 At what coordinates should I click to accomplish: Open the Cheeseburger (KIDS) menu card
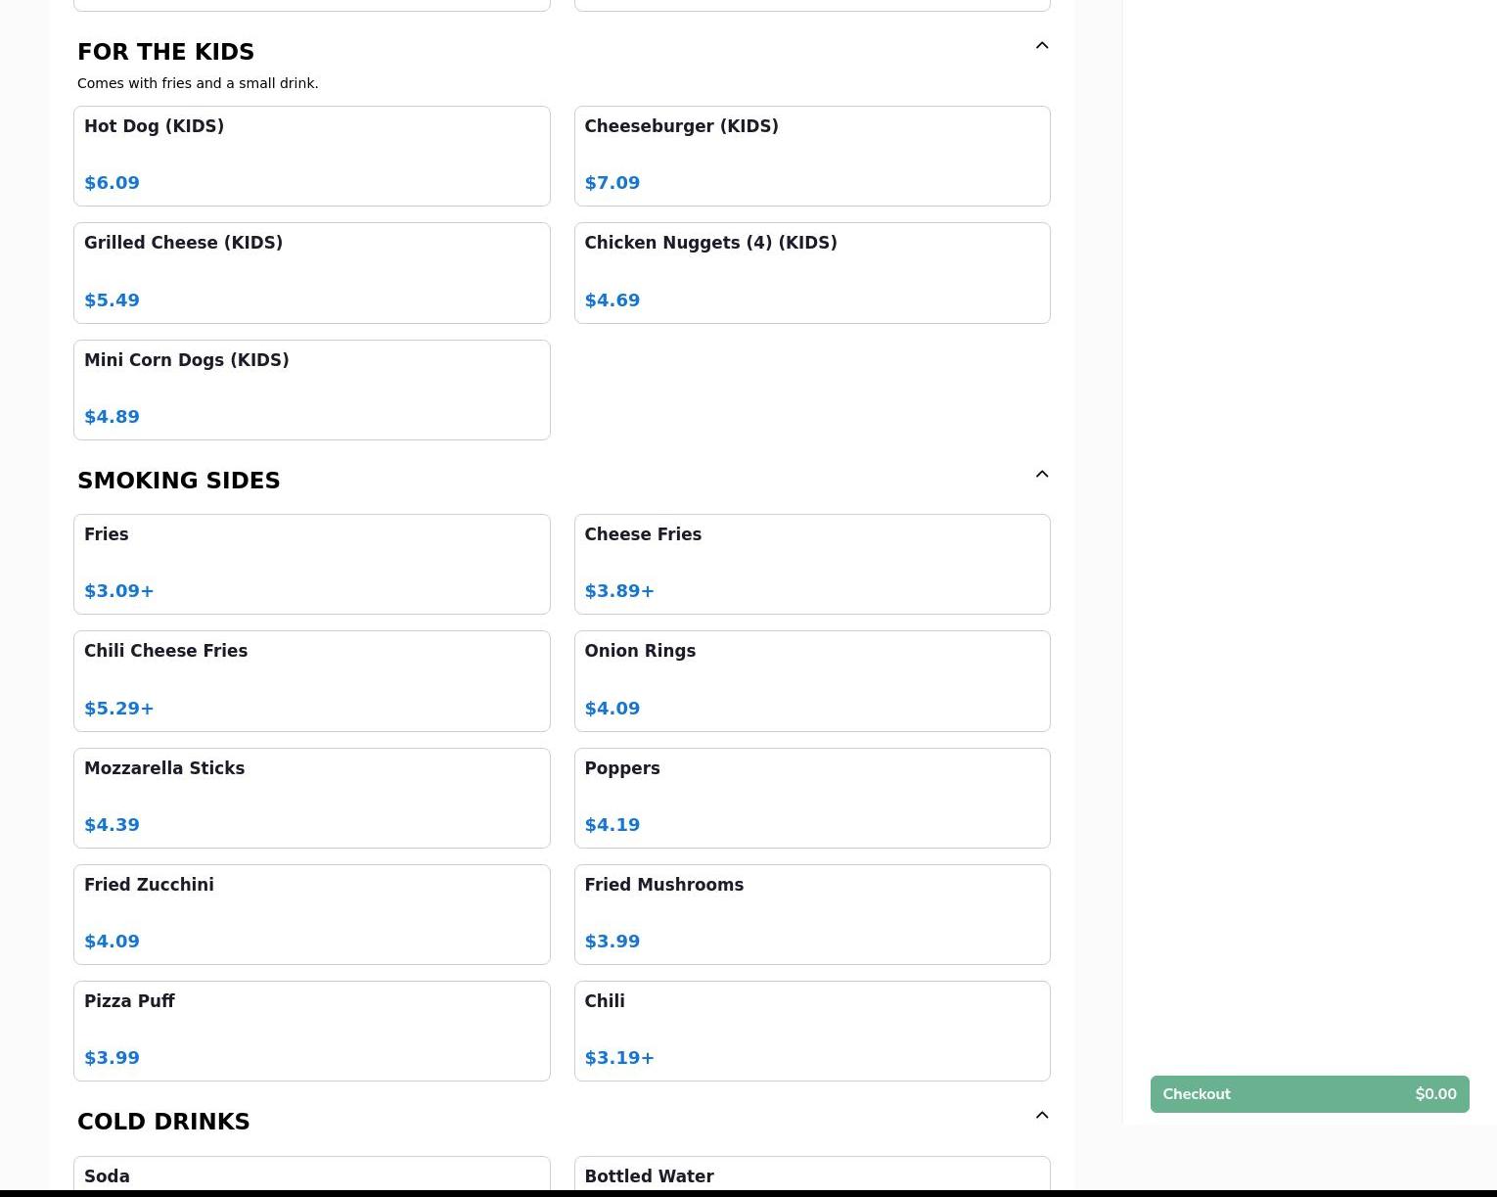pyautogui.click(x=811, y=156)
